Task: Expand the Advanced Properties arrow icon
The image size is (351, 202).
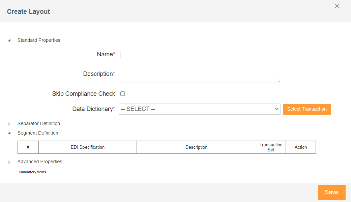Action: click(9, 162)
